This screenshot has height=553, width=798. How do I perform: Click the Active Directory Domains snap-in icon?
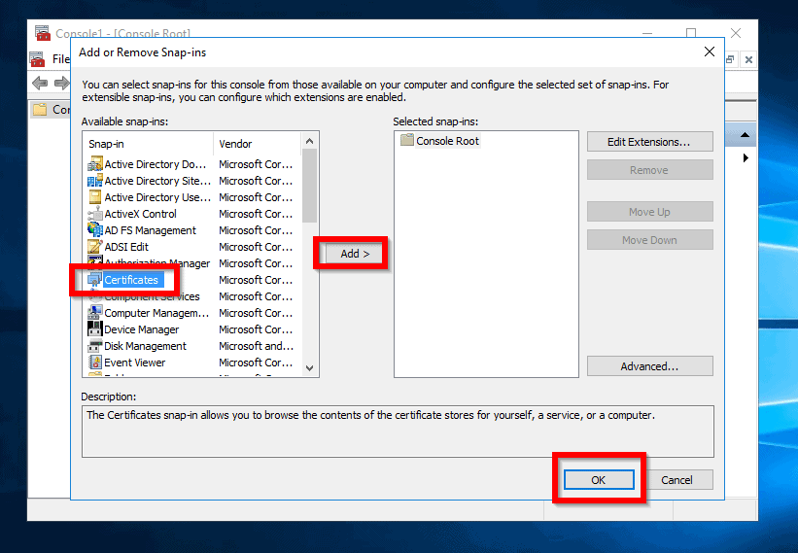point(94,164)
